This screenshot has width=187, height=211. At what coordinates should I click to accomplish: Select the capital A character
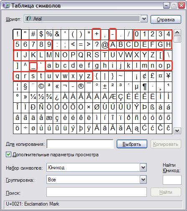(113, 45)
